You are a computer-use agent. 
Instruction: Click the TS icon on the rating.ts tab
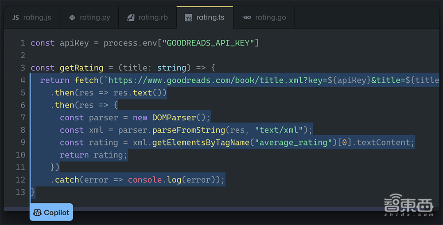point(189,18)
